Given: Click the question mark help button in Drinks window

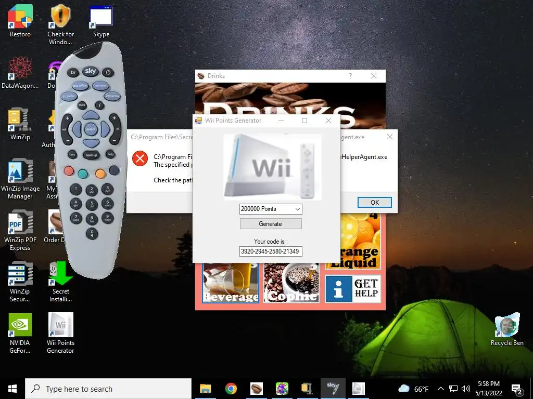Looking at the screenshot, I should (350, 76).
